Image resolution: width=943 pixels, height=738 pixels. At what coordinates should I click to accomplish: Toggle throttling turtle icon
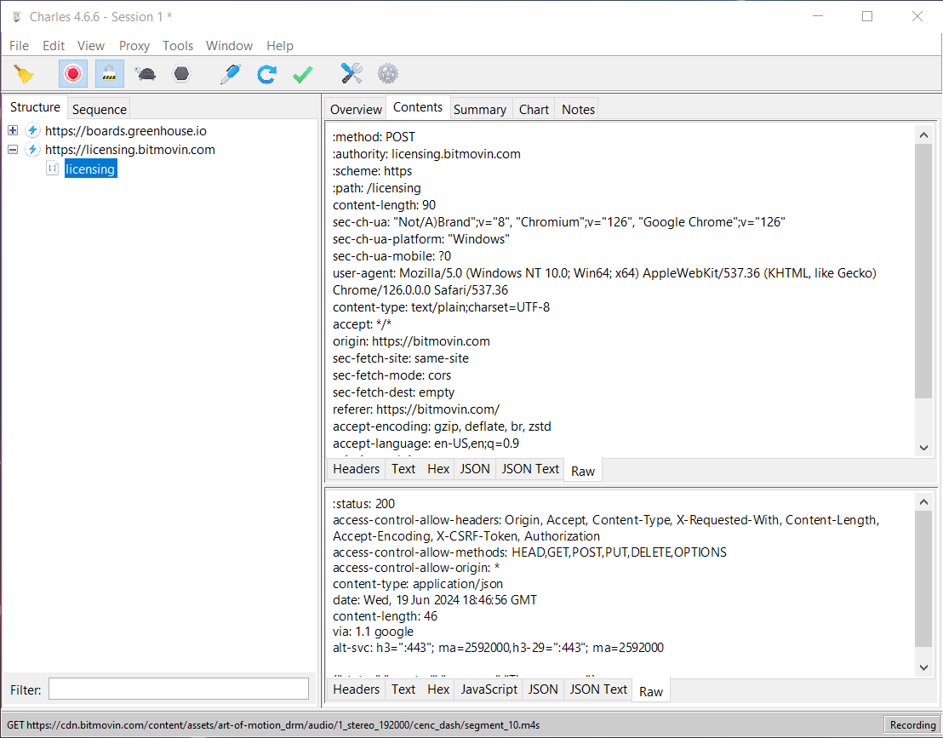[145, 74]
